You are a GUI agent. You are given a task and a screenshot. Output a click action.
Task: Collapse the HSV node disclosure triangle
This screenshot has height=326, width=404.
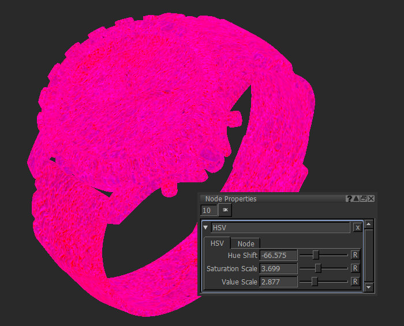pos(205,227)
